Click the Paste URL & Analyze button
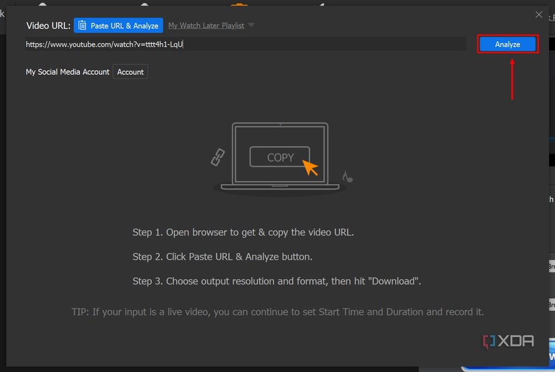The height and width of the screenshot is (372, 555). pos(118,26)
